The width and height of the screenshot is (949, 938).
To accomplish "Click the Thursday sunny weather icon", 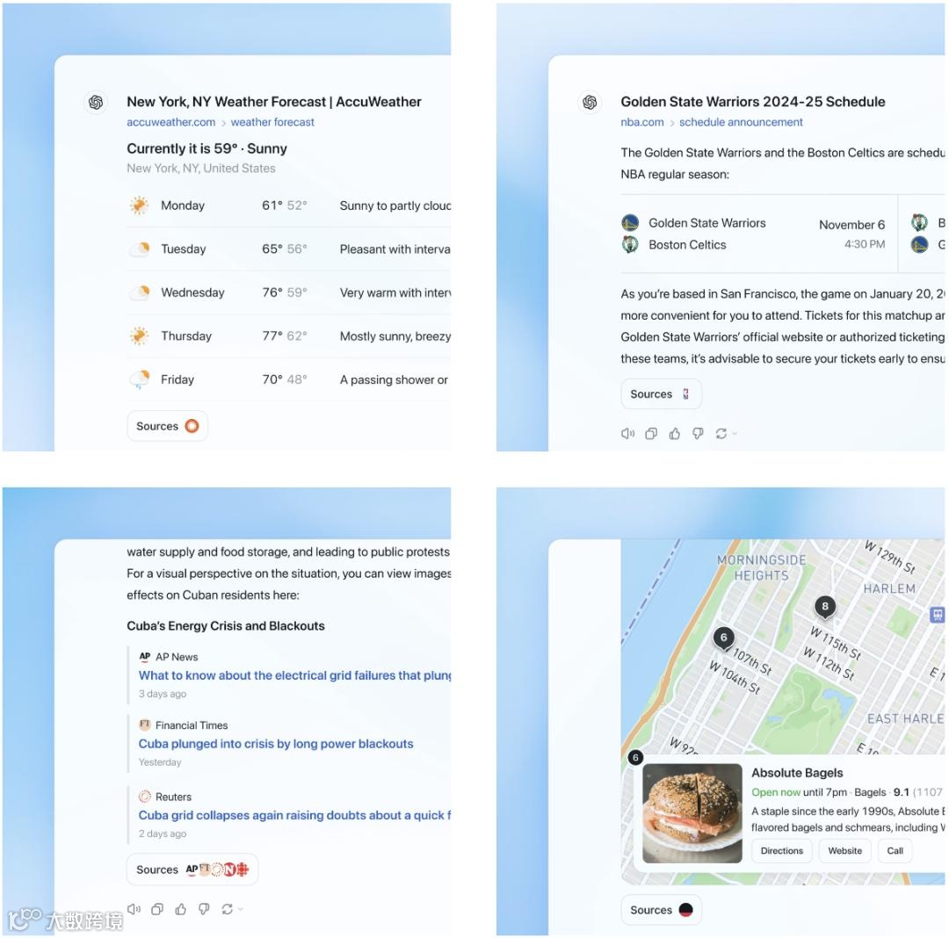I will point(139,336).
